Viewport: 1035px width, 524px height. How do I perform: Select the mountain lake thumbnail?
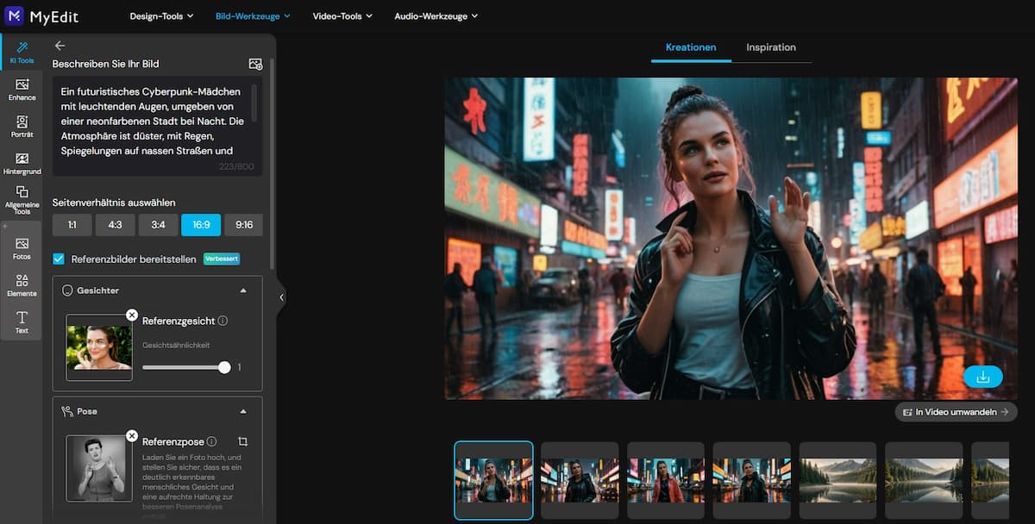[x=837, y=480]
